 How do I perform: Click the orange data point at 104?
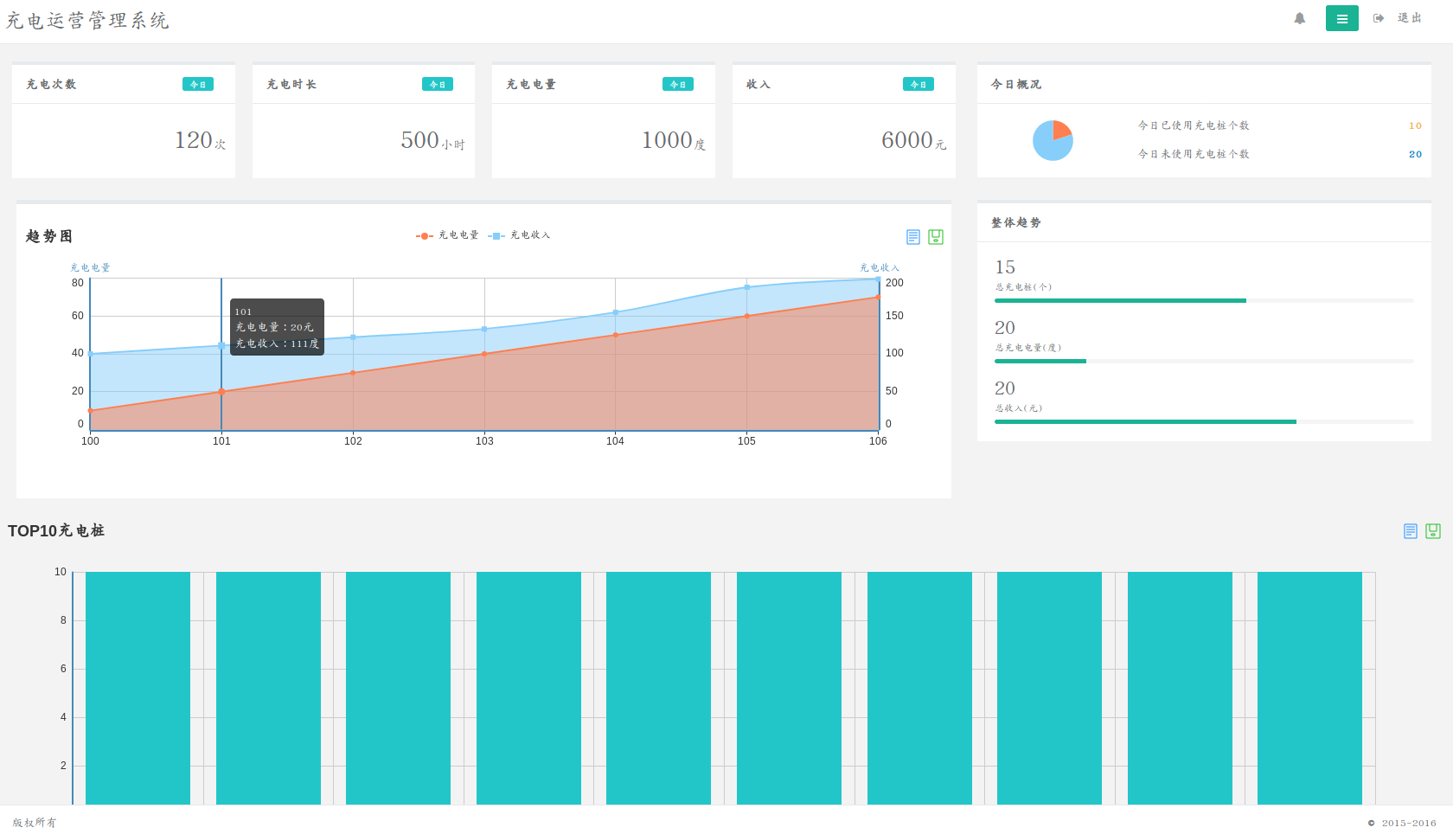click(x=616, y=335)
